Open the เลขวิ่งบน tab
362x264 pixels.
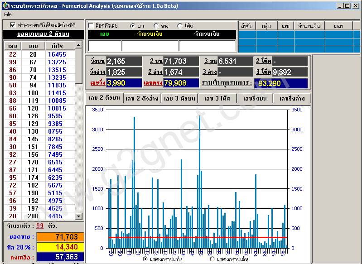[255, 99]
